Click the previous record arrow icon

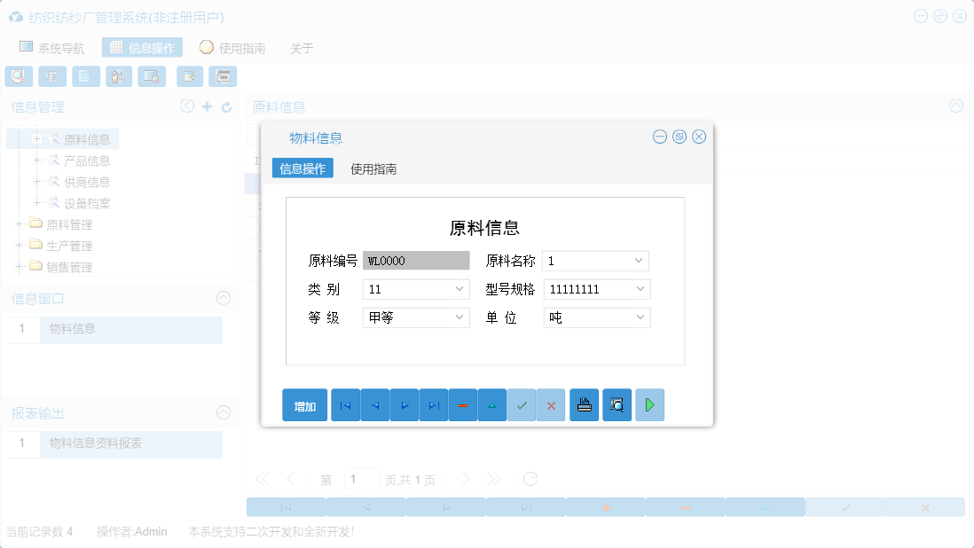coord(374,404)
